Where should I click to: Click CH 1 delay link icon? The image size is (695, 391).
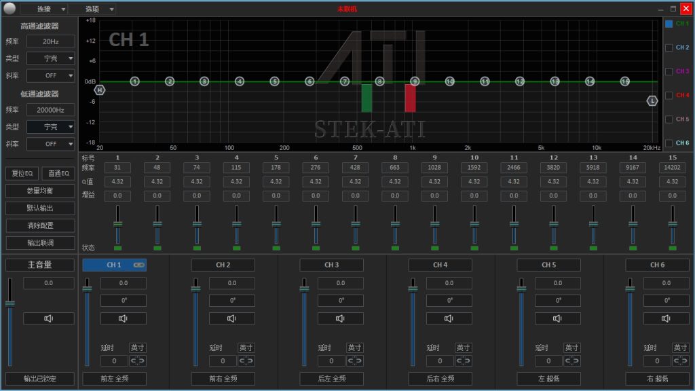click(x=137, y=361)
